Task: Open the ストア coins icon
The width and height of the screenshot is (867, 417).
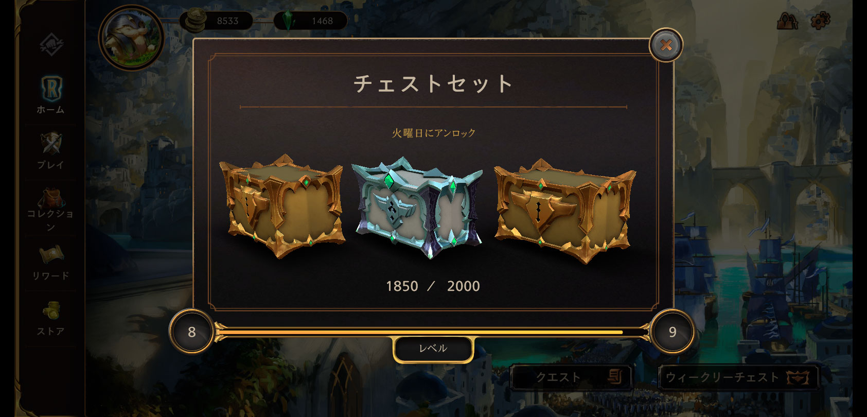Action: click(x=50, y=318)
